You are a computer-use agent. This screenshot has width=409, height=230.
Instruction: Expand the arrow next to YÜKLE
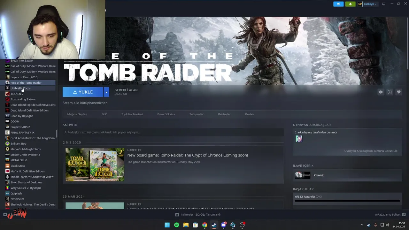pos(106,92)
